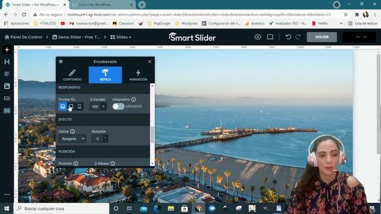Switch to Smart Slider browser tab
Viewport: 381px width, 214px height.
pos(36,5)
